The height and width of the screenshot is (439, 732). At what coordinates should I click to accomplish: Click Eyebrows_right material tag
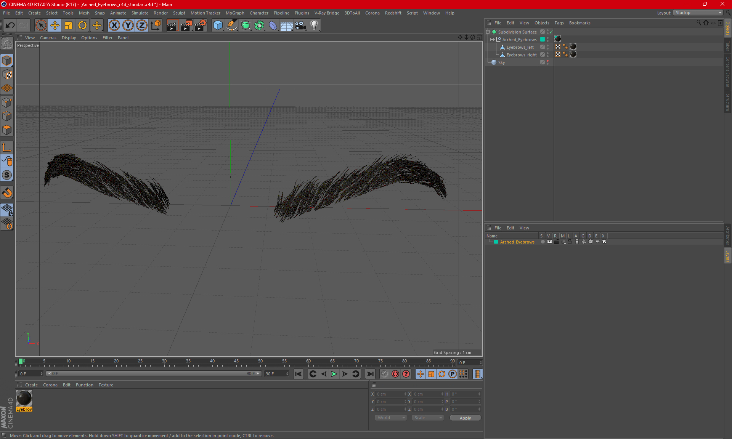(x=573, y=54)
